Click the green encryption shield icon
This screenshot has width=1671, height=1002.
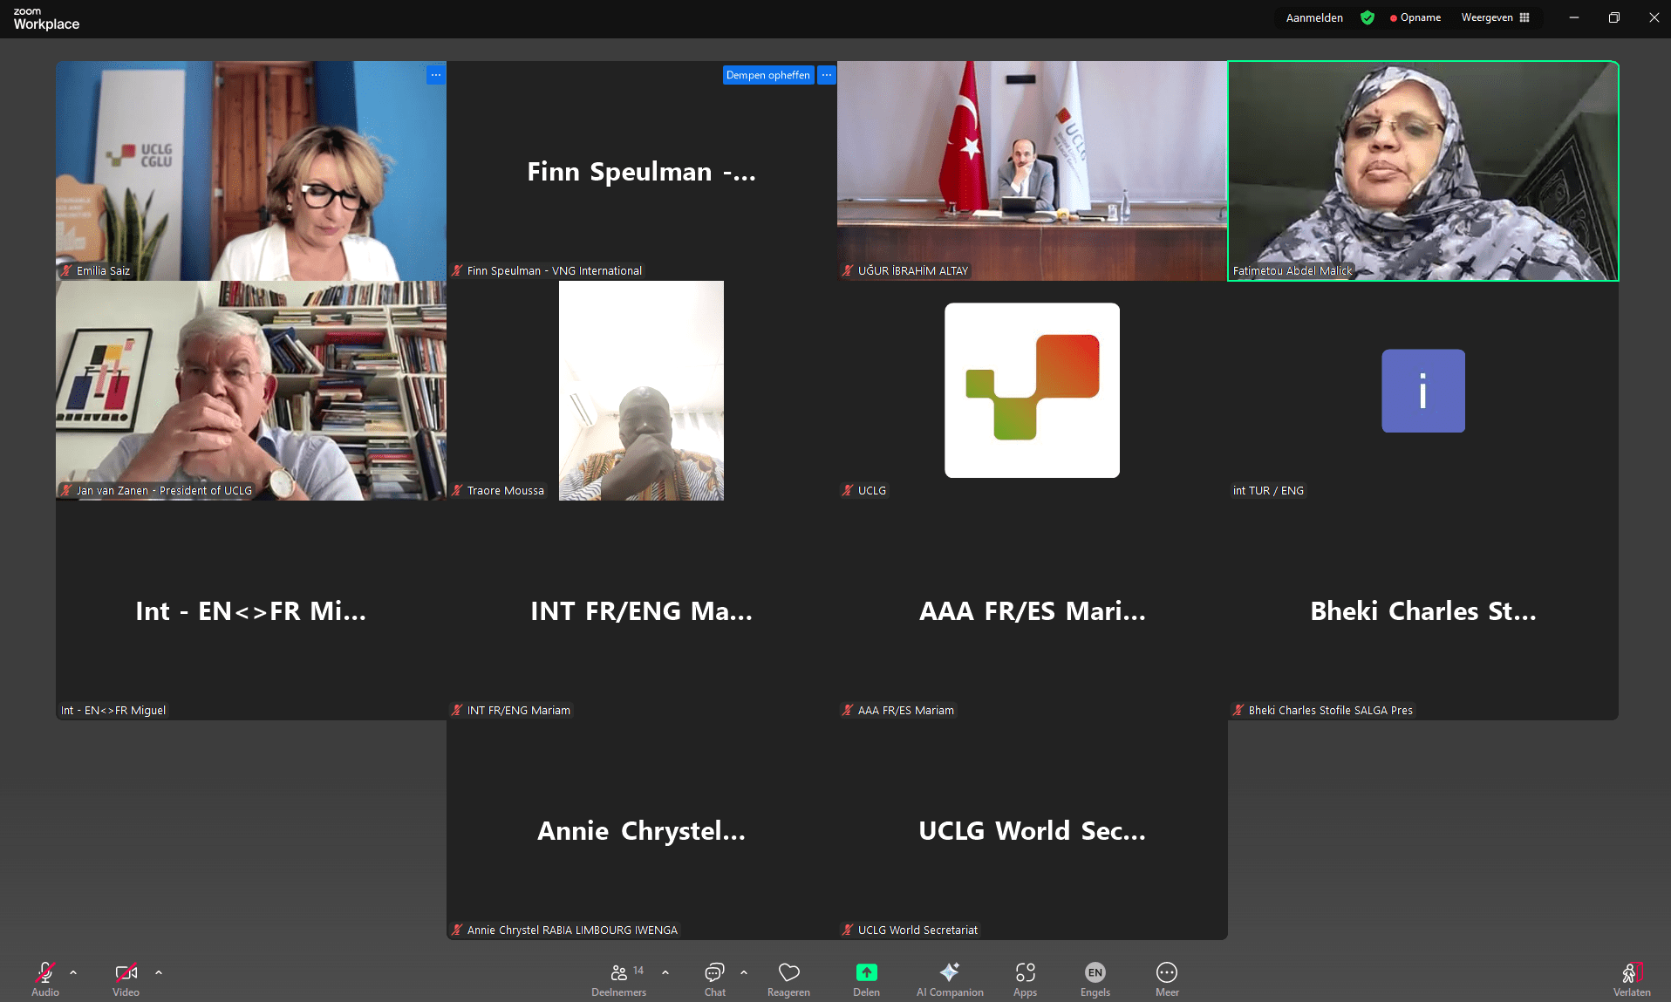pos(1367,17)
